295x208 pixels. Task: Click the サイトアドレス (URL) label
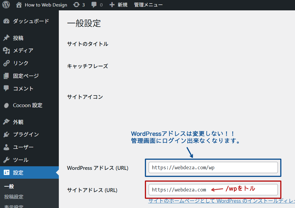92,190
